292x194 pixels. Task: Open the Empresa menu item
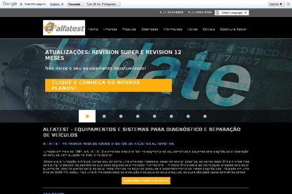110,29
